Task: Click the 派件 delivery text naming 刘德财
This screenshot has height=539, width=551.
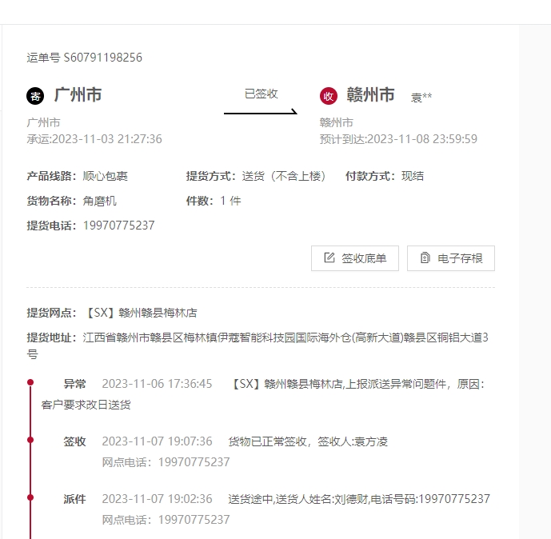Action: coord(359,499)
